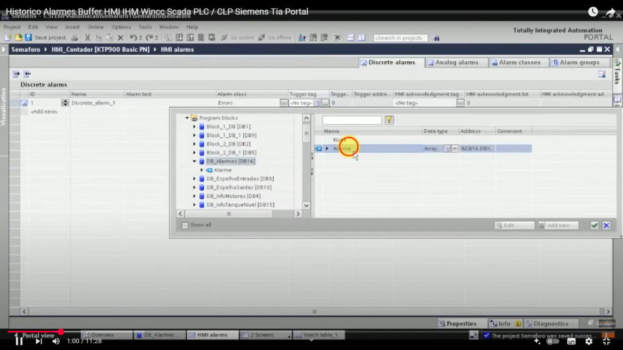Click the Download to device icon

(x=179, y=37)
